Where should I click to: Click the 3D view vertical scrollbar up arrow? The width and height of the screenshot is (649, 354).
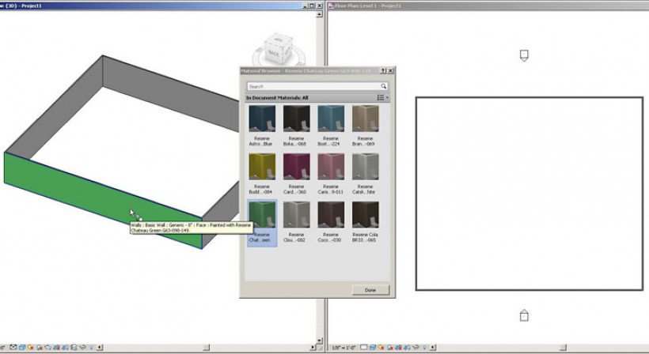(319, 14)
